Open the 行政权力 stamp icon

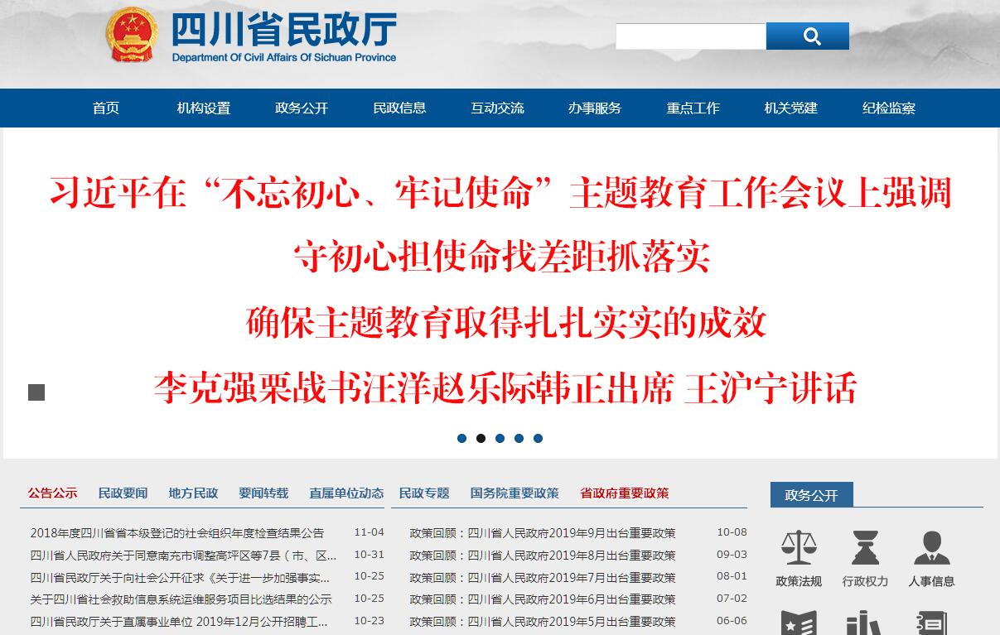click(x=865, y=548)
